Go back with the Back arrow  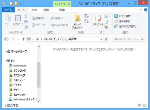(6, 39)
